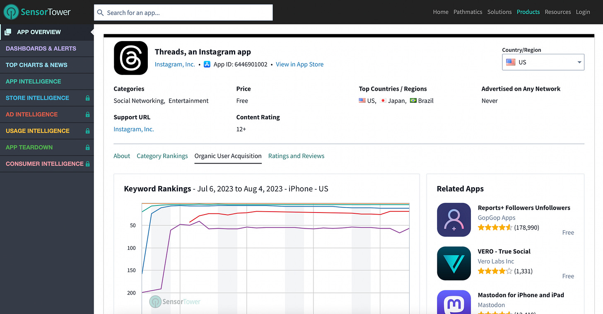
Task: Click the Social Networking category text
Action: tap(139, 101)
